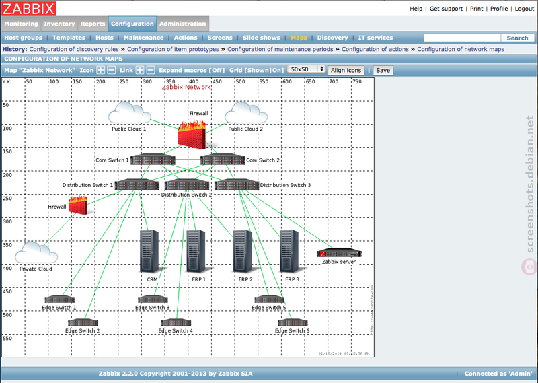538x383 pixels.
Task: Select the Public Cloud 1 icon
Action: click(129, 112)
